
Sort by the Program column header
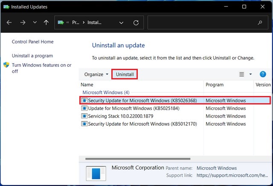tap(215, 85)
